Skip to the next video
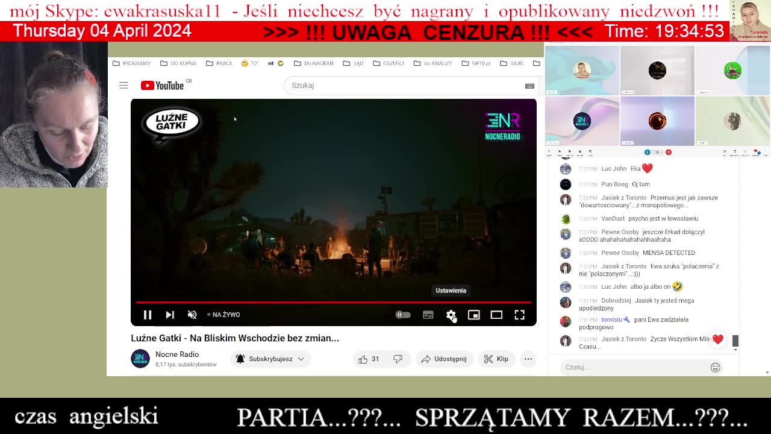Viewport: 771px width, 434px height. 170,315
